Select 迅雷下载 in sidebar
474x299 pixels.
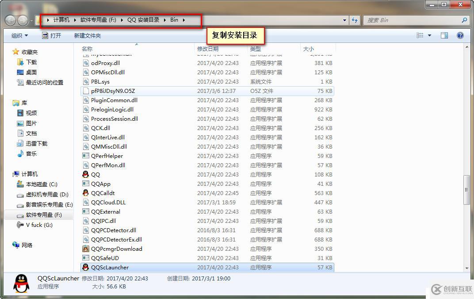tap(37, 144)
